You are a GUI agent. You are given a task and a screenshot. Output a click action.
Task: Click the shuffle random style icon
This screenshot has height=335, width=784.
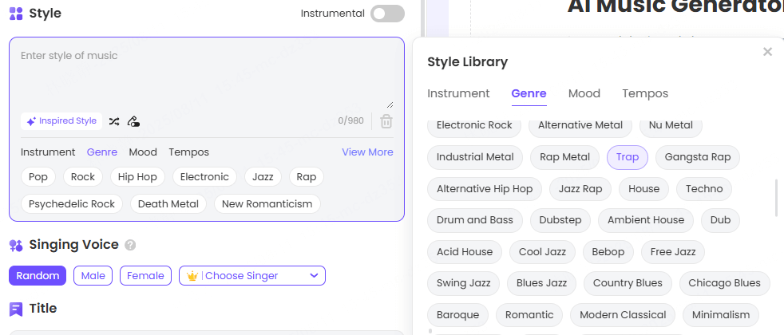(114, 121)
